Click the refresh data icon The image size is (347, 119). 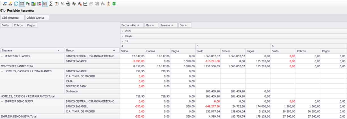tap(16, 4)
